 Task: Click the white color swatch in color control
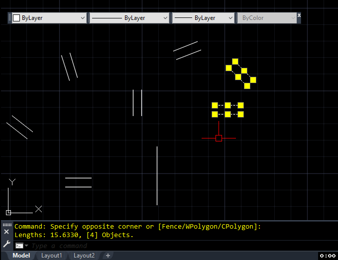coord(16,18)
